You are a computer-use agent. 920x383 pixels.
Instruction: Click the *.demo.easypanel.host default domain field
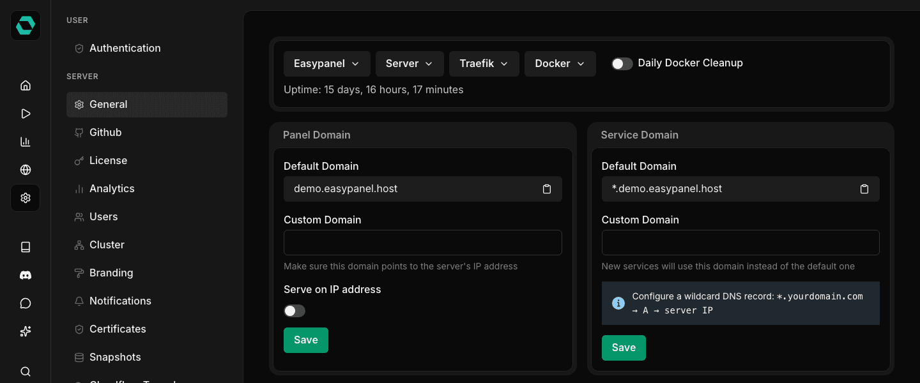click(740, 189)
